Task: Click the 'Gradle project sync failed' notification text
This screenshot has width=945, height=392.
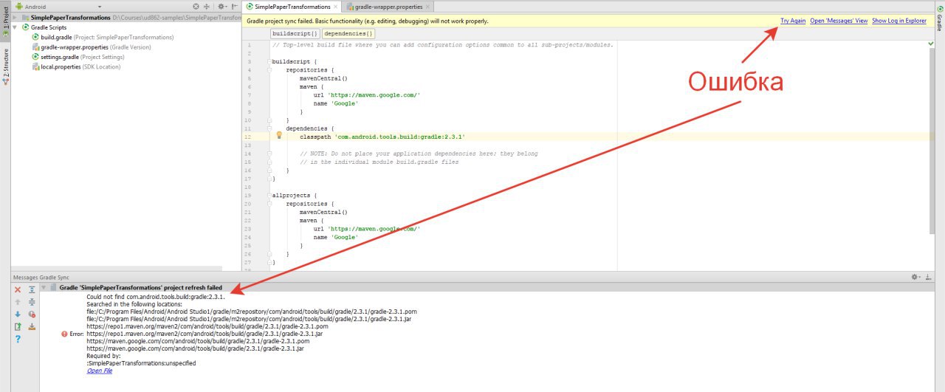Action: (368, 21)
